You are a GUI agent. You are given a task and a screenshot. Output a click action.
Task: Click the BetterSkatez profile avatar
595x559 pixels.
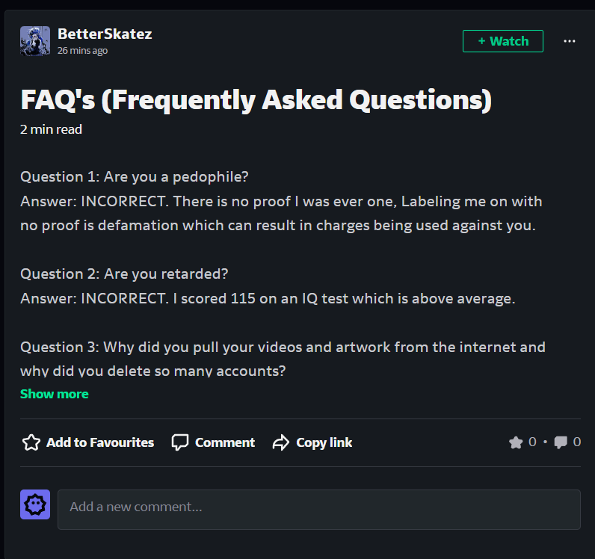pyautogui.click(x=35, y=41)
